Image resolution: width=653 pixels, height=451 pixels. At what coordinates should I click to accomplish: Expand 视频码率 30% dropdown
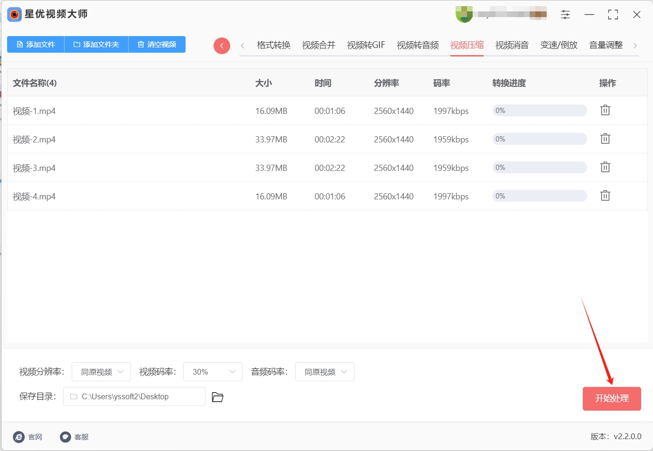click(x=213, y=372)
